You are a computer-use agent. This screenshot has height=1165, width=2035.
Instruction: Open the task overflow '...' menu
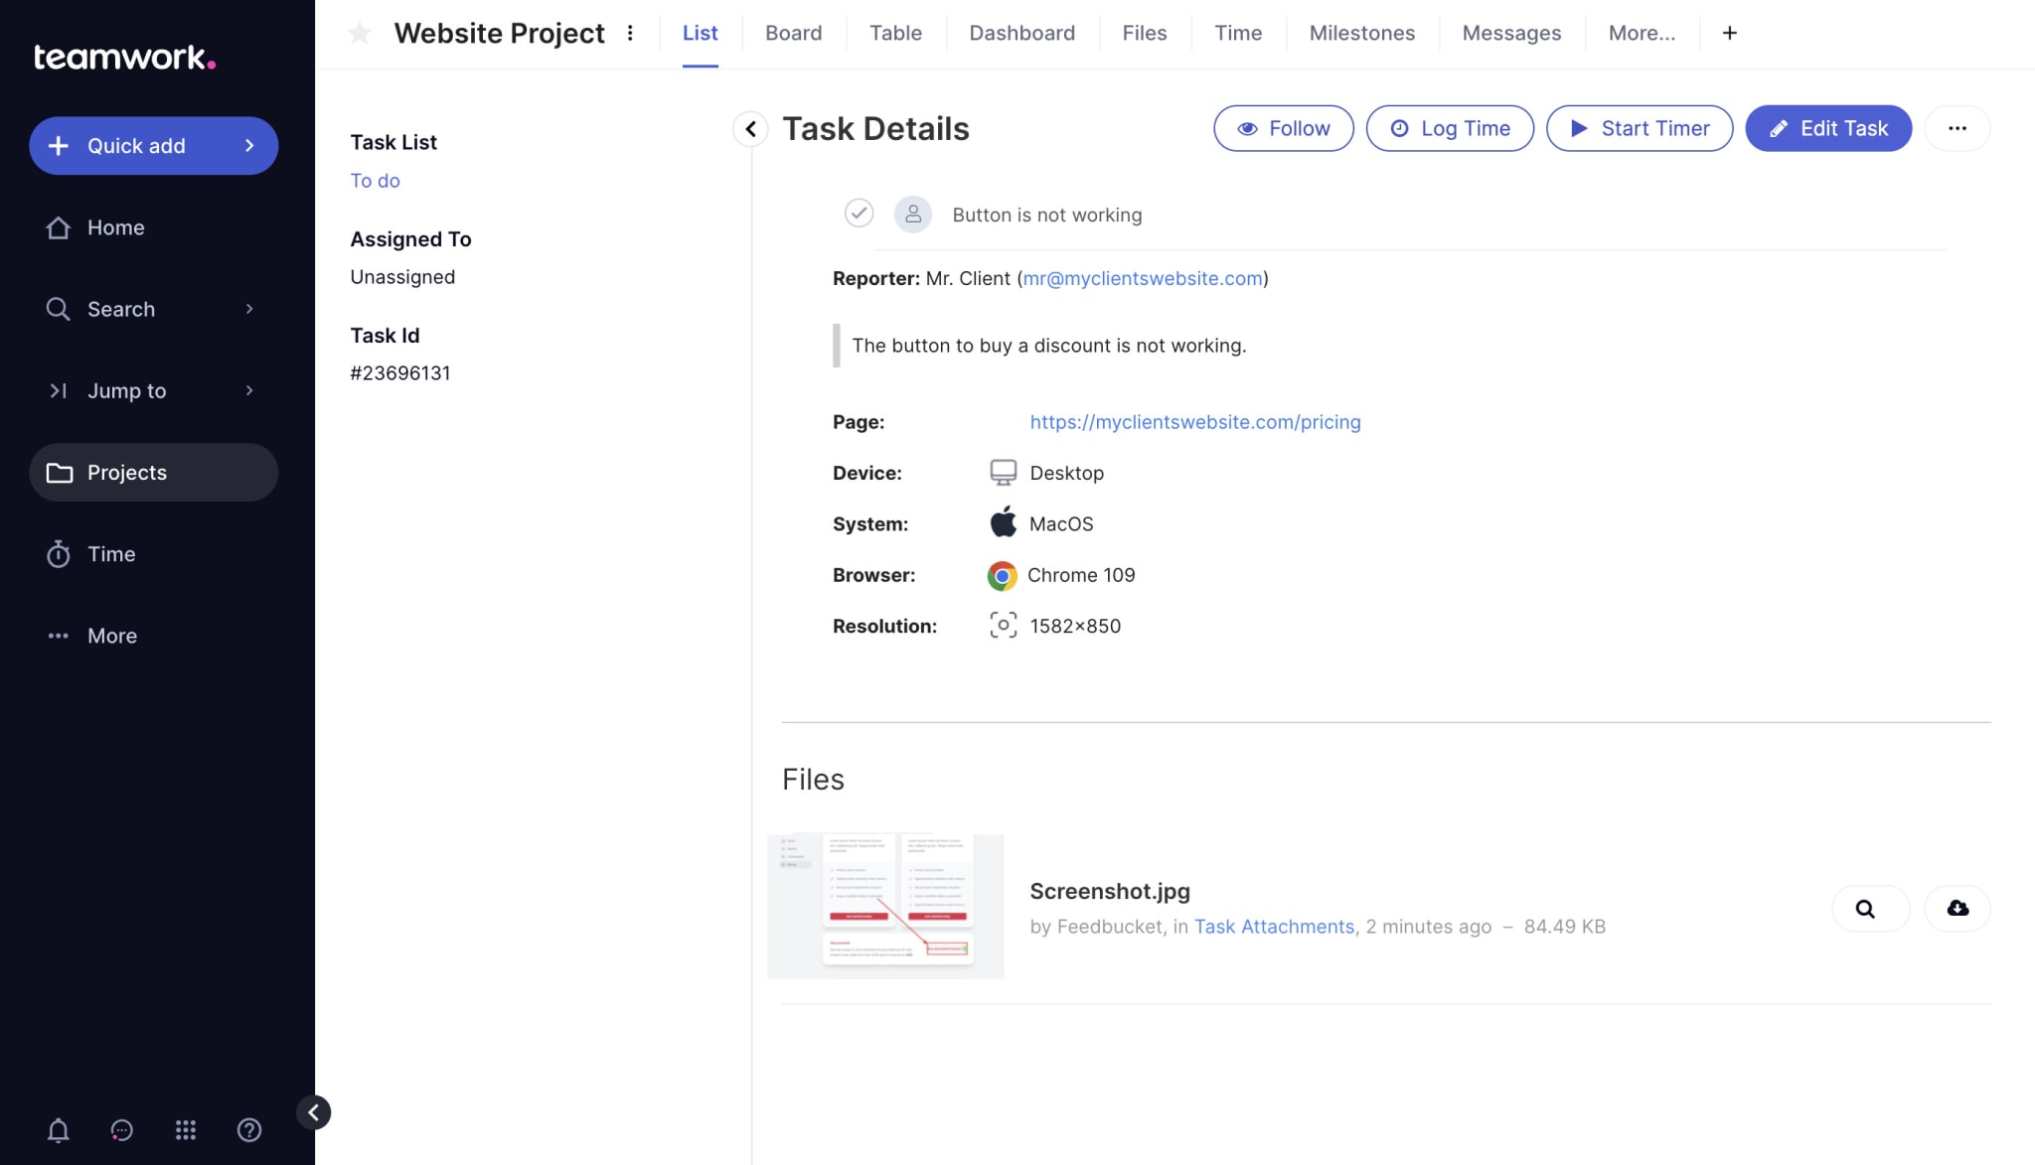(1957, 128)
